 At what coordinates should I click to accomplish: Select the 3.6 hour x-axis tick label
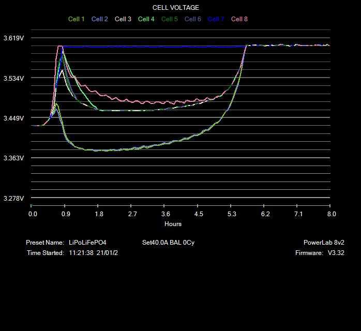click(166, 214)
